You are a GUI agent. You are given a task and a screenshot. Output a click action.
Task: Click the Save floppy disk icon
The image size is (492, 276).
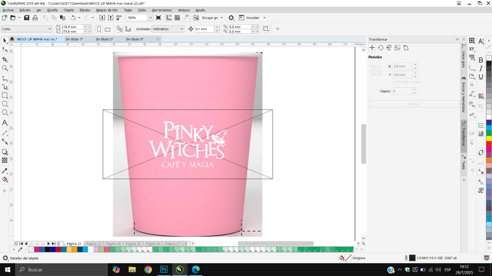pyautogui.click(x=26, y=18)
